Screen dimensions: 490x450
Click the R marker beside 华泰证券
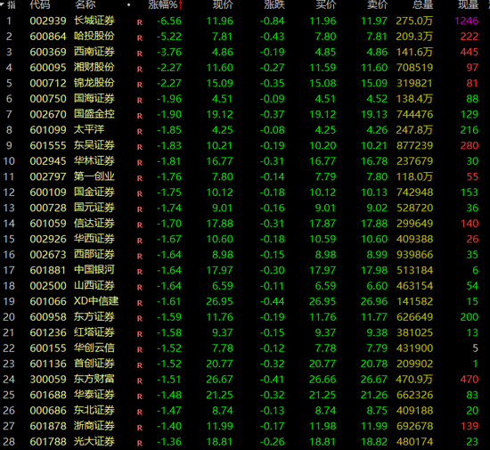pos(140,397)
